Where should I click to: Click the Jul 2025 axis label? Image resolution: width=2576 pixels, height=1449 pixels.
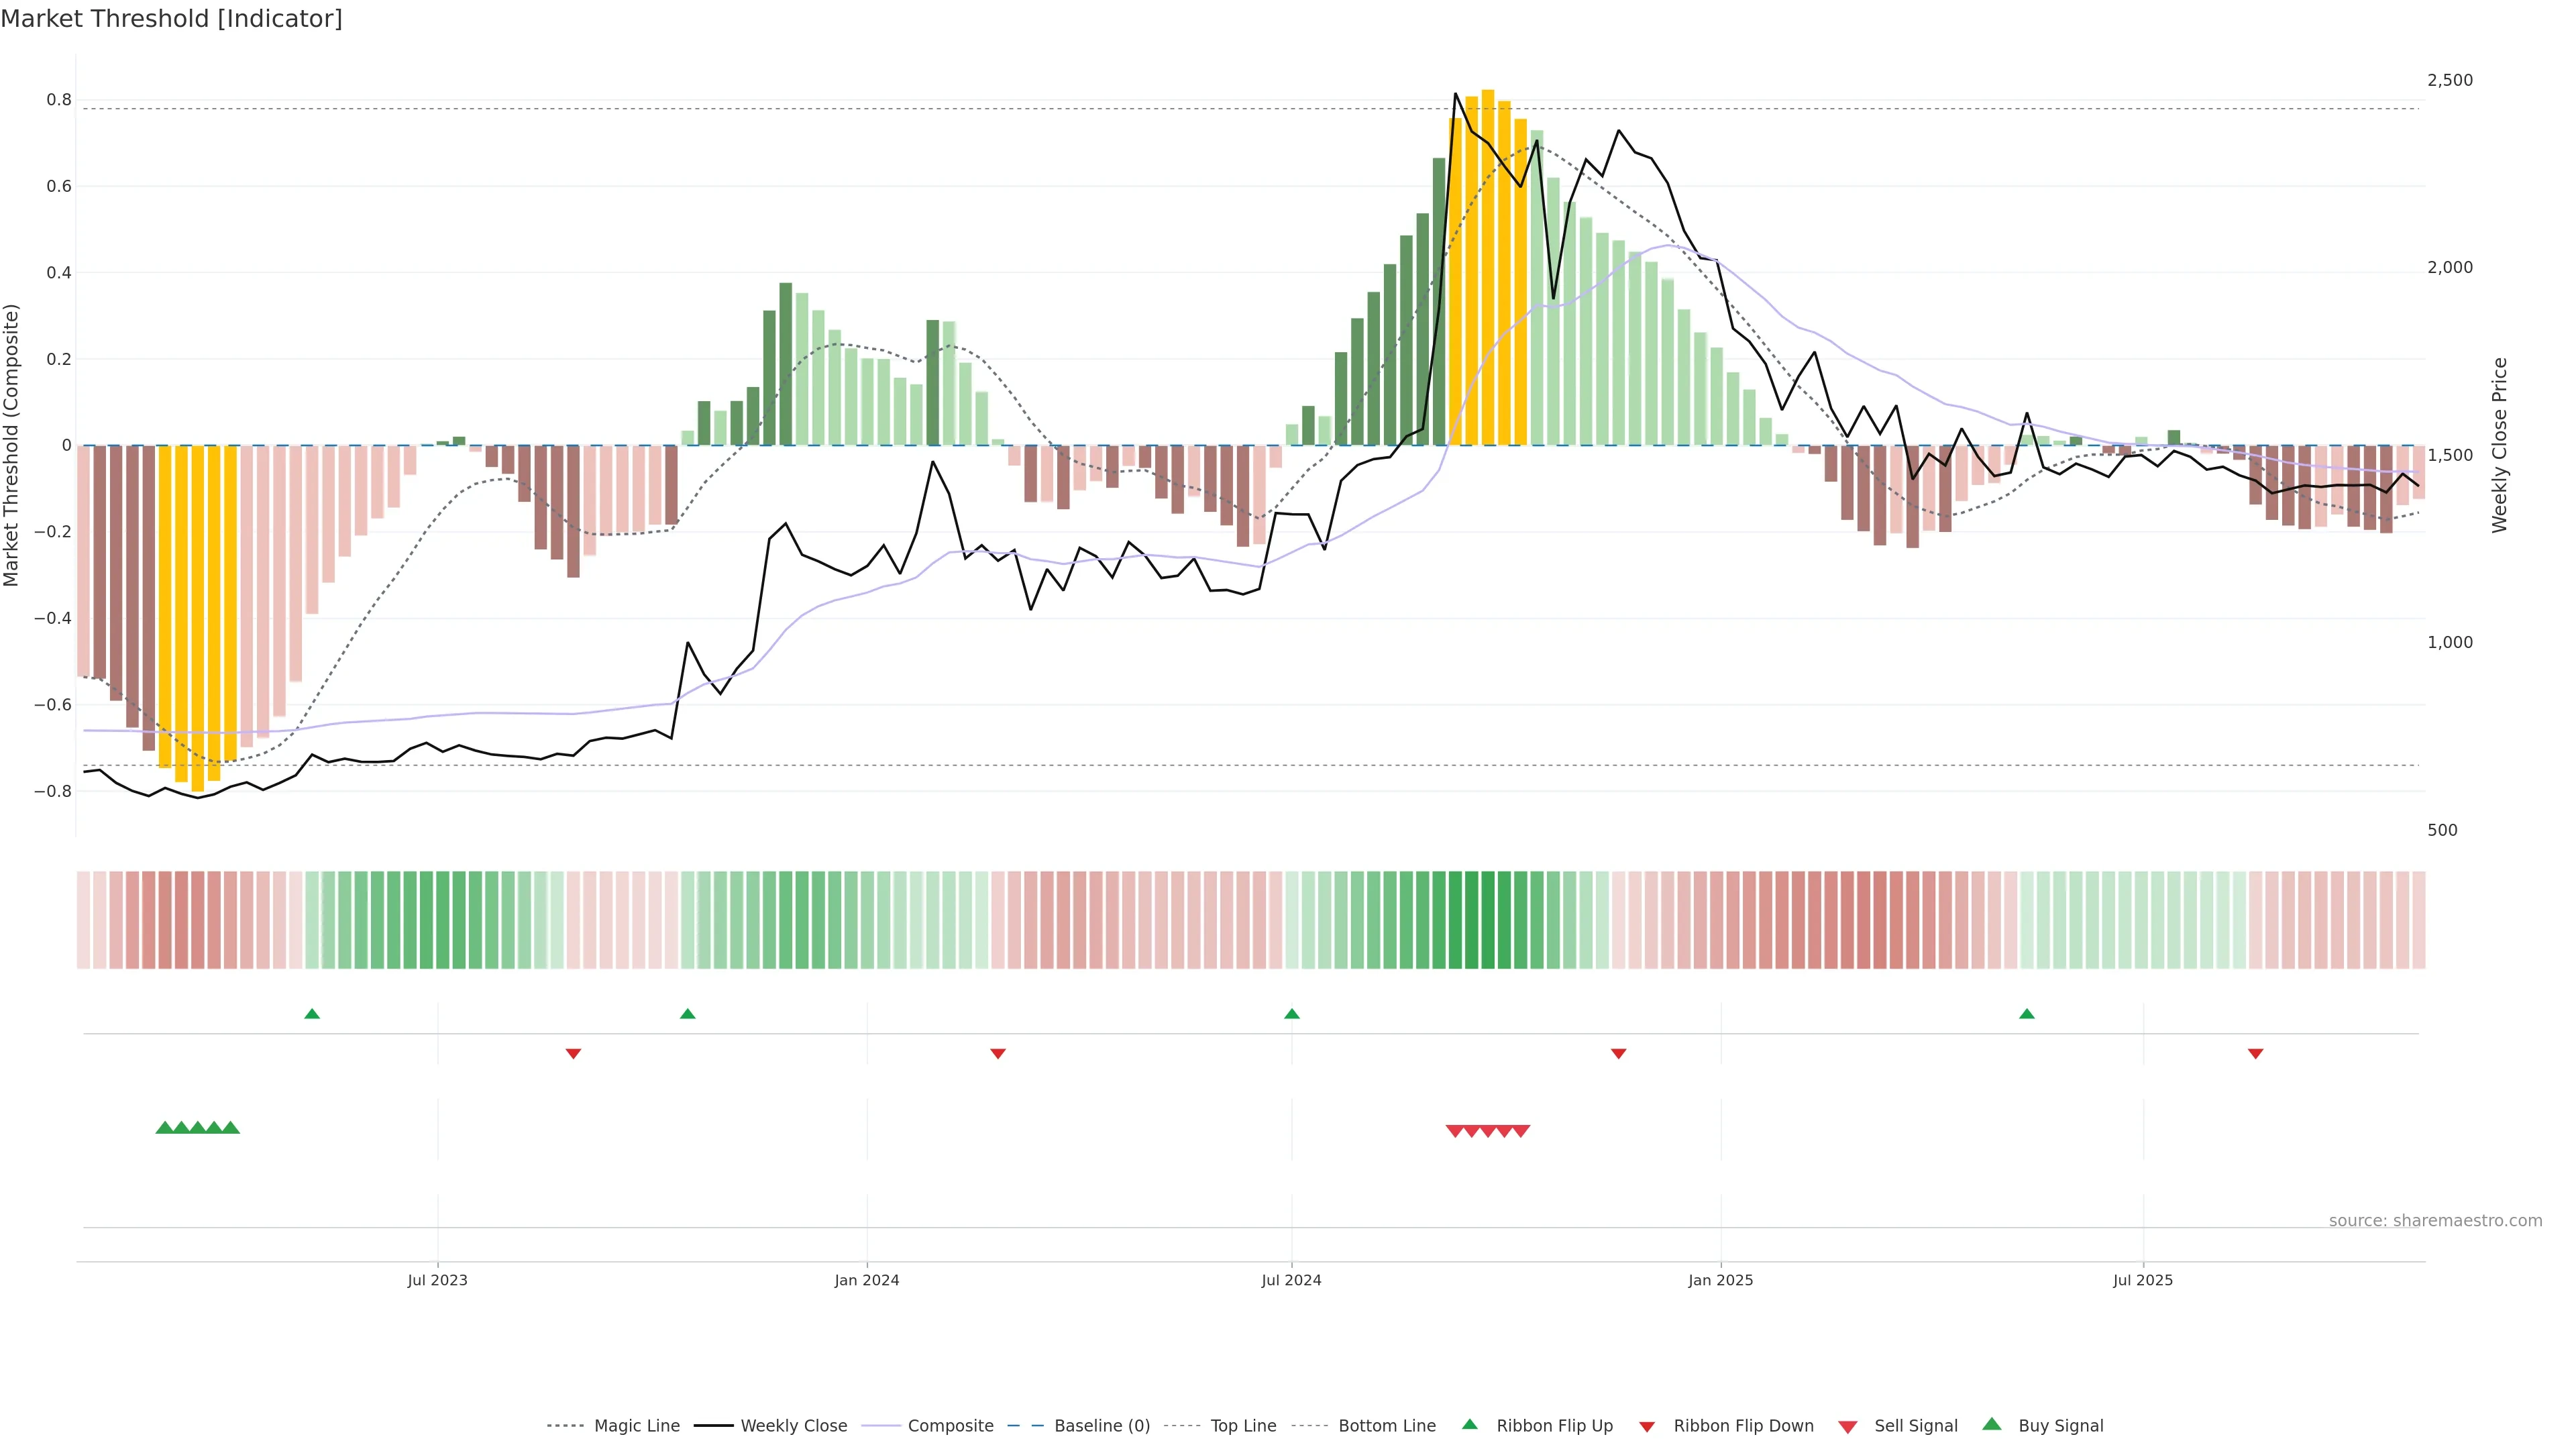pyautogui.click(x=2143, y=1280)
